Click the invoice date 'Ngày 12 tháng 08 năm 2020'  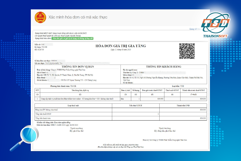click(121, 50)
